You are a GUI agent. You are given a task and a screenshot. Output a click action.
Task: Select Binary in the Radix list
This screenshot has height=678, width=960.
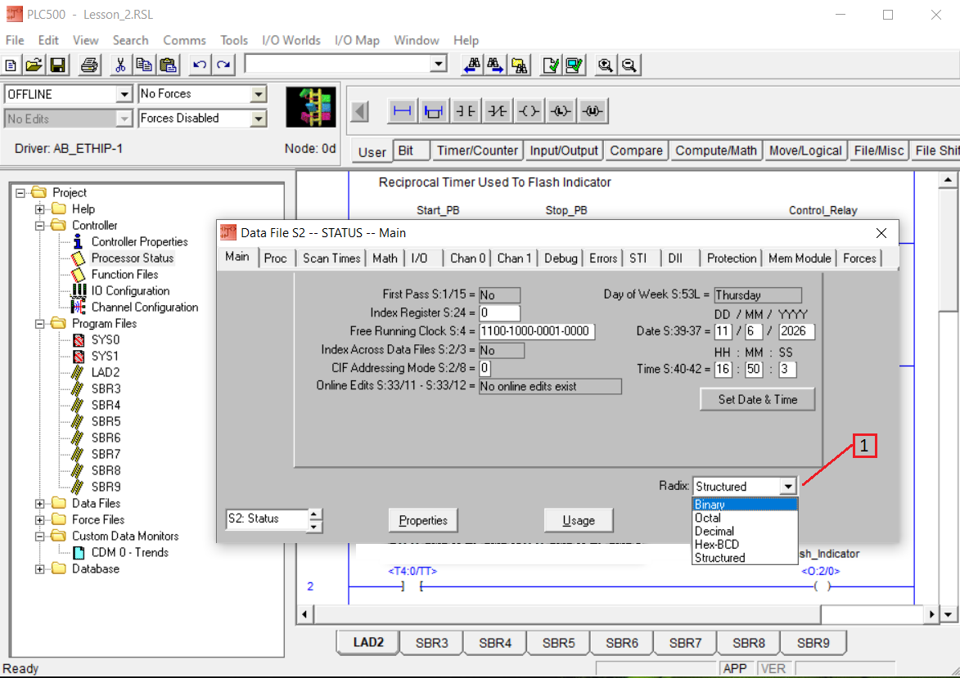click(x=745, y=505)
